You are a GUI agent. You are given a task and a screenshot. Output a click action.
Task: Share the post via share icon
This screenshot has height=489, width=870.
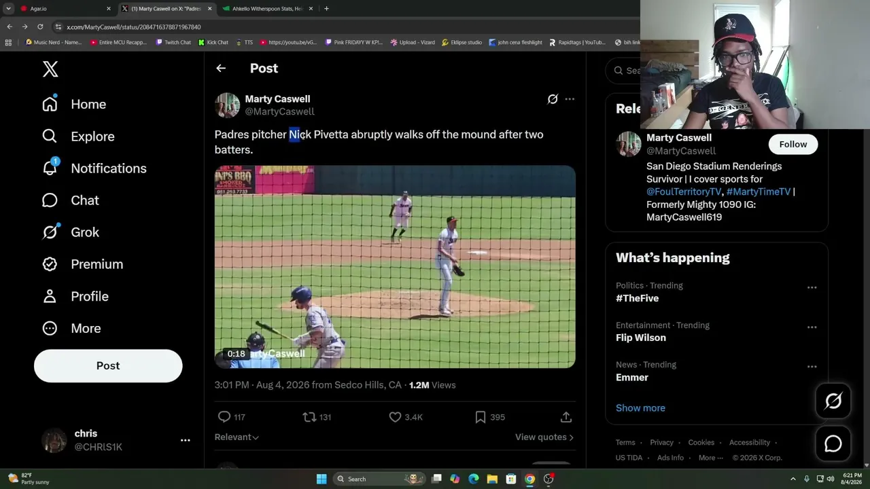[x=566, y=417]
